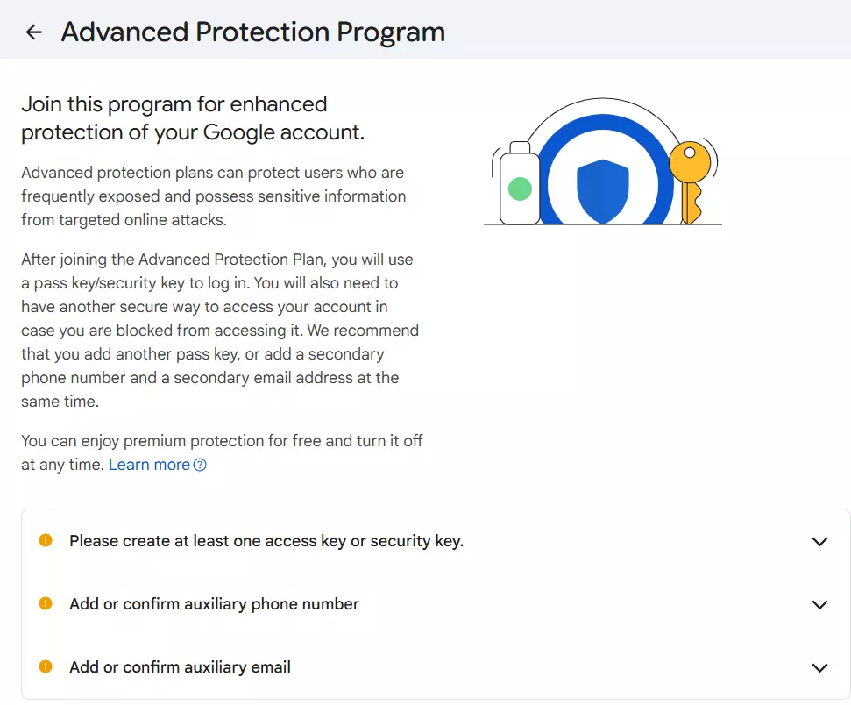Screen dimensions: 851x705
Task: Open 'Add or confirm auxiliary email' row
Action: [180, 667]
